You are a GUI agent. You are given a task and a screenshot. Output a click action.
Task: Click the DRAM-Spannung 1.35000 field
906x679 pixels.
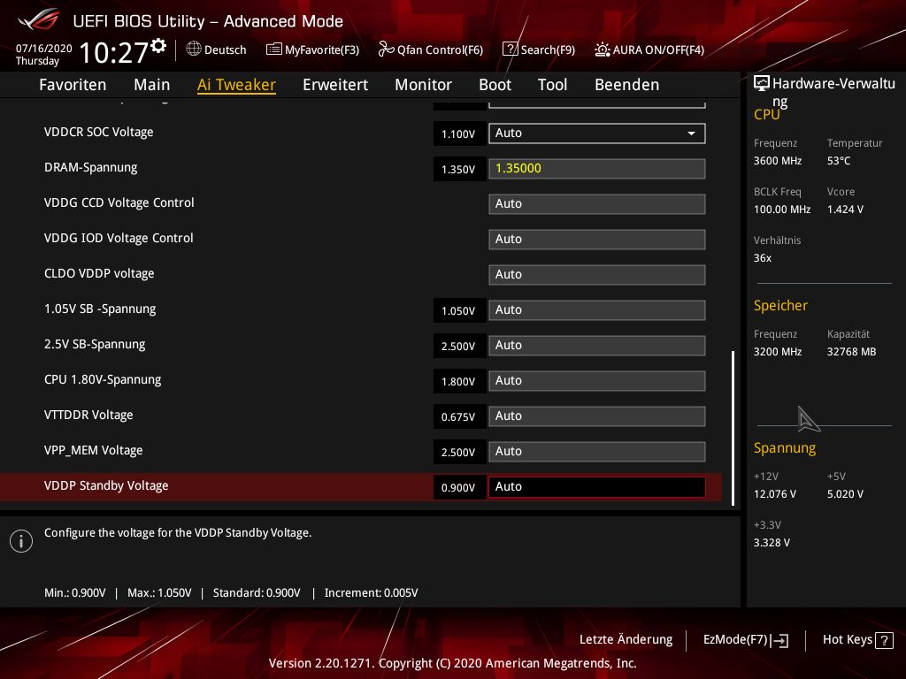(x=597, y=169)
